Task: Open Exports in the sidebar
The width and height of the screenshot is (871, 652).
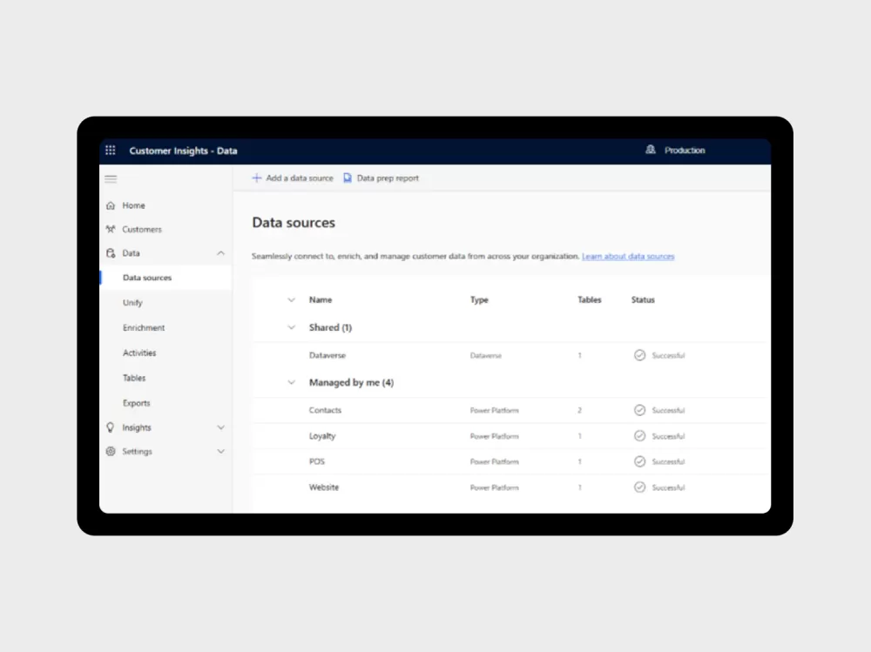Action: [136, 403]
